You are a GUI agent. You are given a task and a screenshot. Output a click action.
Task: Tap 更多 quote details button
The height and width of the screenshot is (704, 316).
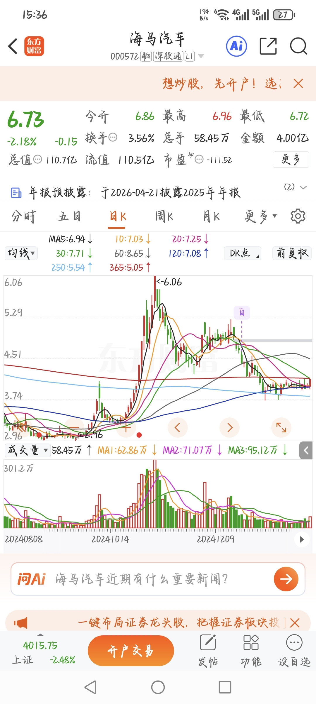pyautogui.click(x=291, y=160)
